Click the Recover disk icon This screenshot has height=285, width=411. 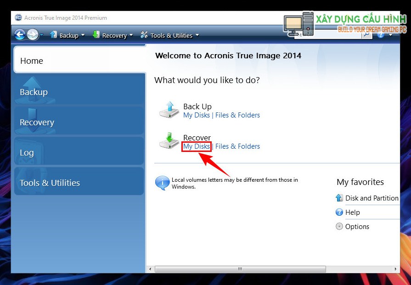169,141
